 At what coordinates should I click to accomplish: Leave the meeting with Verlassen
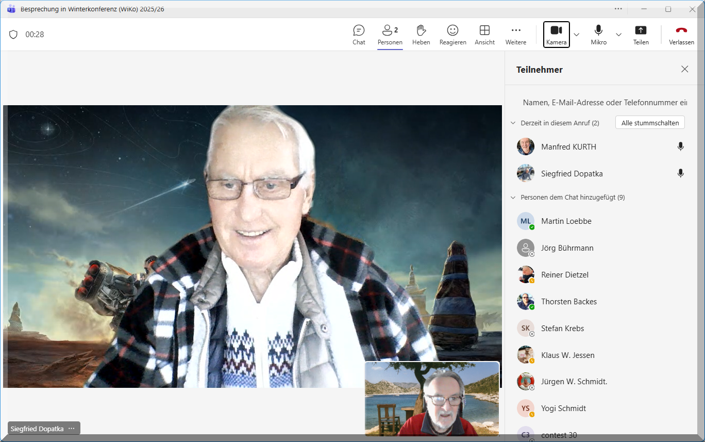click(x=681, y=35)
